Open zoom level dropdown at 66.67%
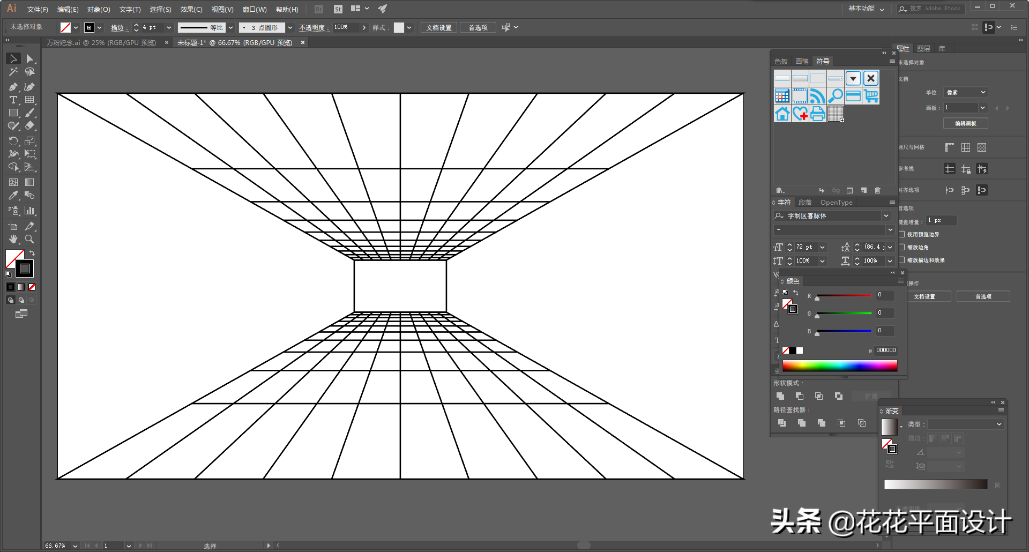The height and width of the screenshot is (552, 1029). click(75, 546)
